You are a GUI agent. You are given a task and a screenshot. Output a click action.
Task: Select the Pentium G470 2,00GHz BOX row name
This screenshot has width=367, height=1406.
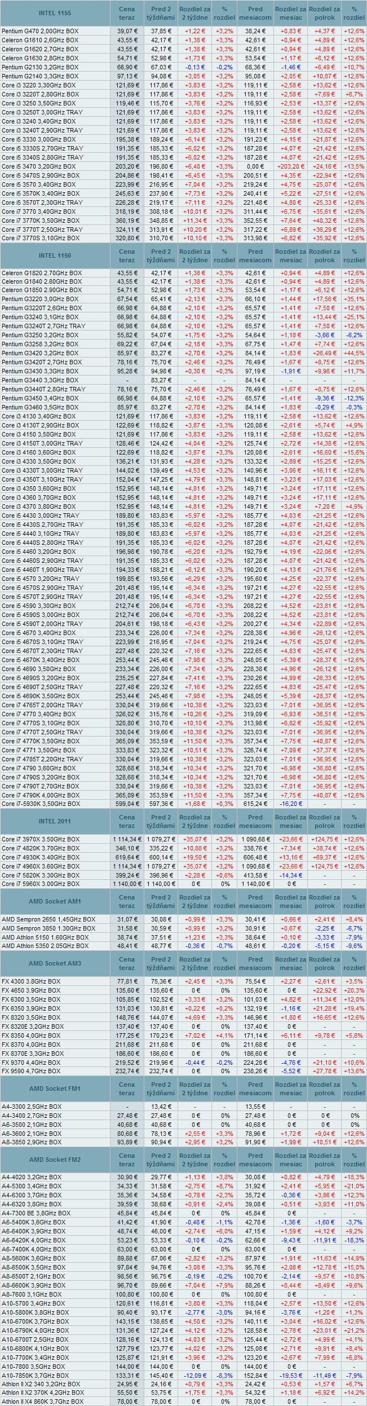(40, 31)
